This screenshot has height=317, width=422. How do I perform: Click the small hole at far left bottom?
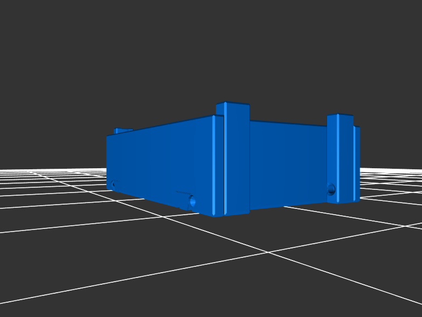pos(113,185)
